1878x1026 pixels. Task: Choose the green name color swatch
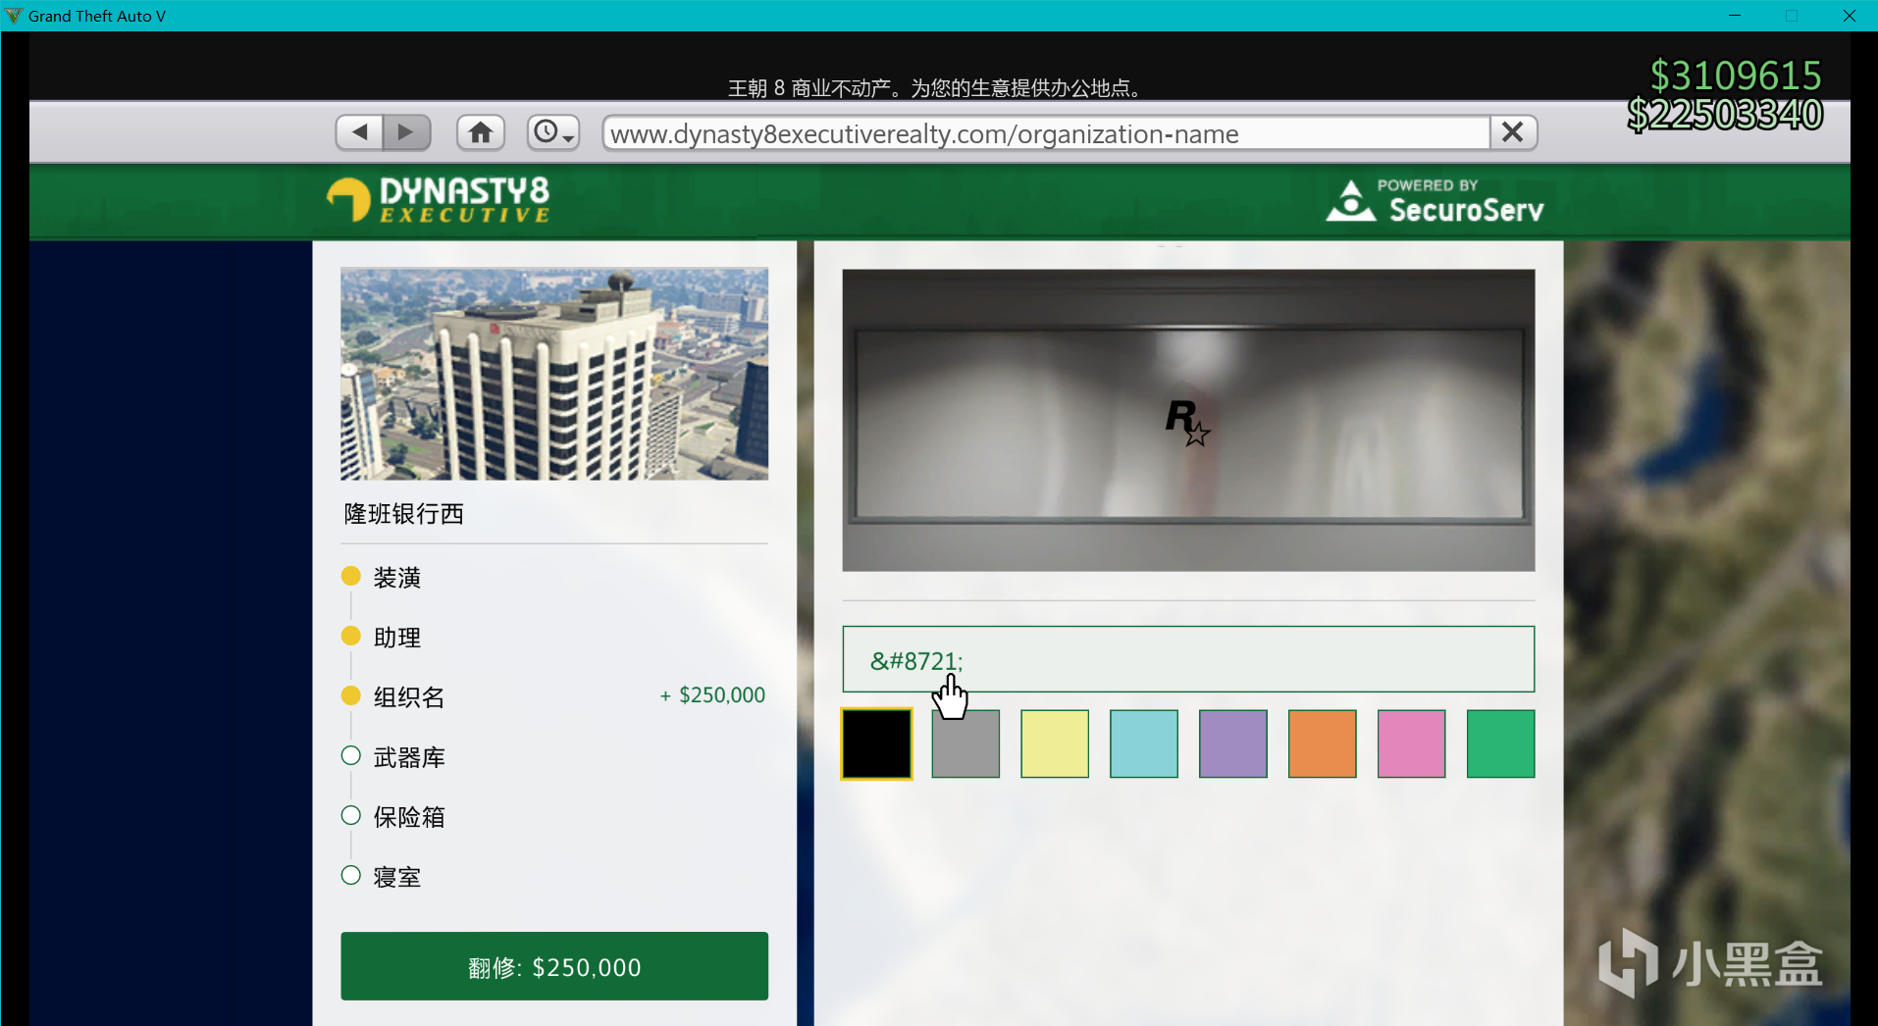pos(1501,744)
